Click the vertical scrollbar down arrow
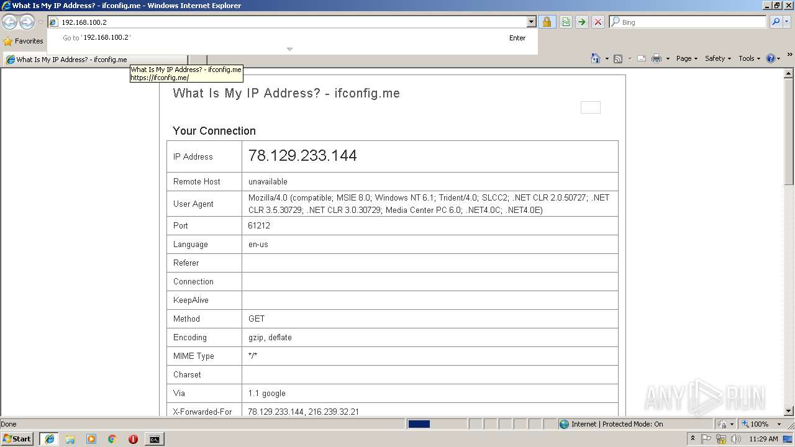Image resolution: width=795 pixels, height=447 pixels. (789, 410)
